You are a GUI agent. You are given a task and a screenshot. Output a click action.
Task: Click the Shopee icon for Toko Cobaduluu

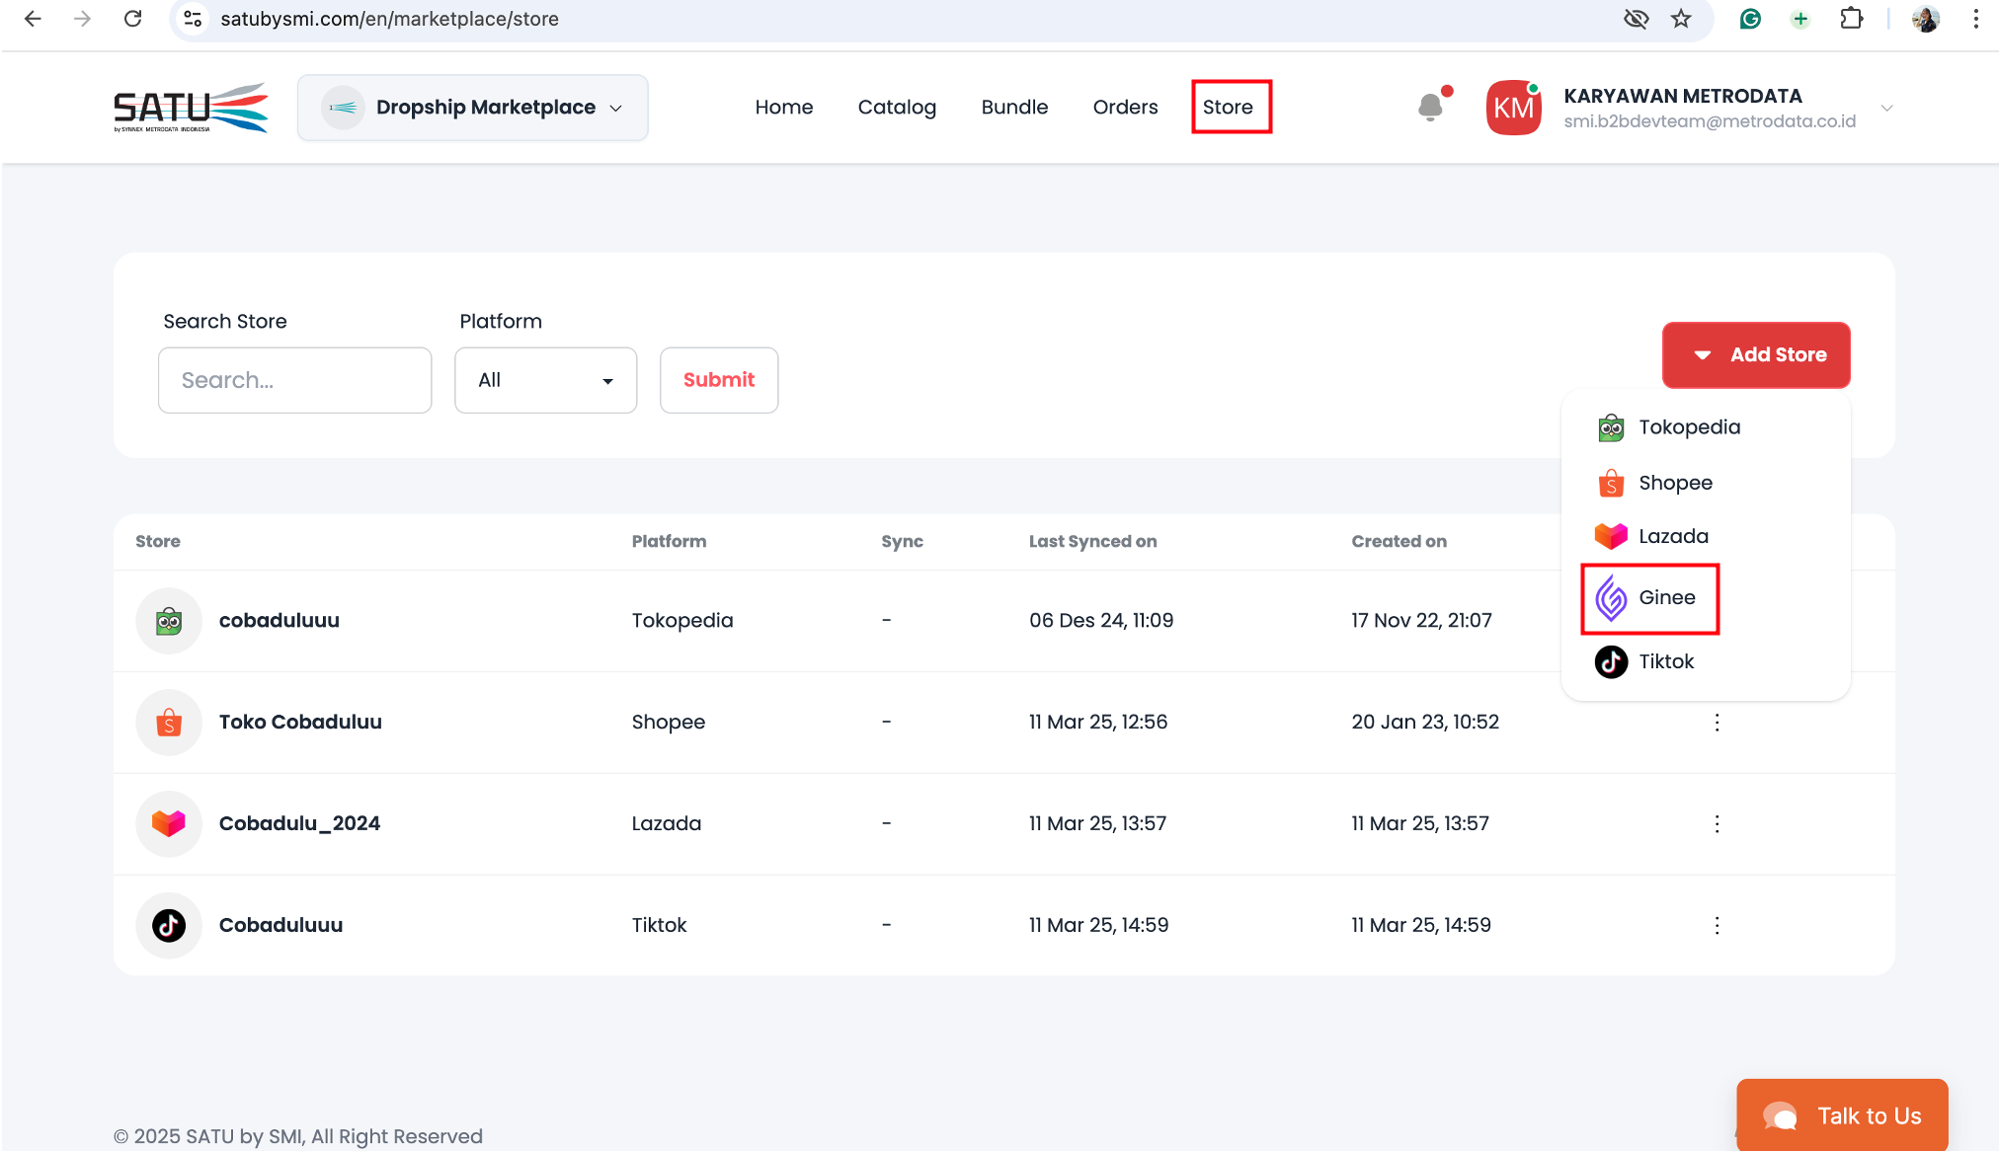tap(169, 723)
